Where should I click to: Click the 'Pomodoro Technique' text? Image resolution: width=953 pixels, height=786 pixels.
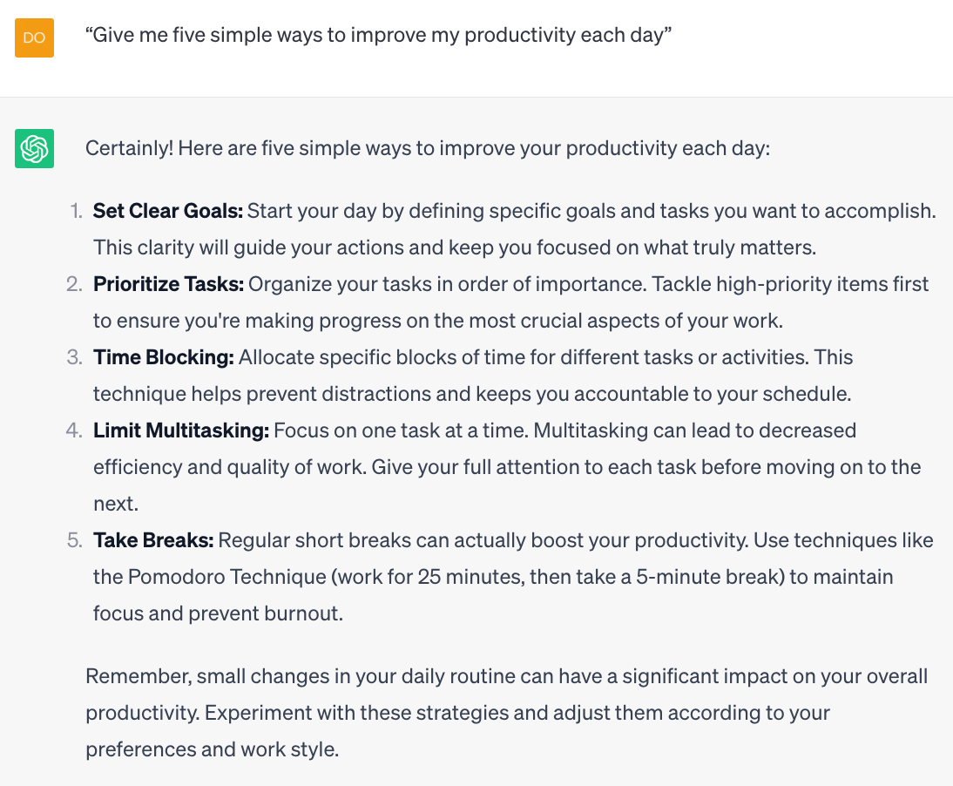(x=227, y=576)
